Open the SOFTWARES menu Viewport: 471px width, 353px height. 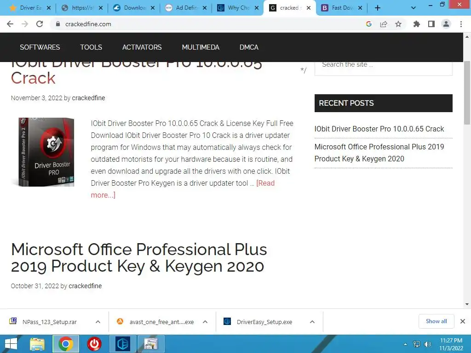40,47
